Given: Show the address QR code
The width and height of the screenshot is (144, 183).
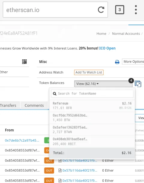Looking at the screenshot, I should point(24,61).
